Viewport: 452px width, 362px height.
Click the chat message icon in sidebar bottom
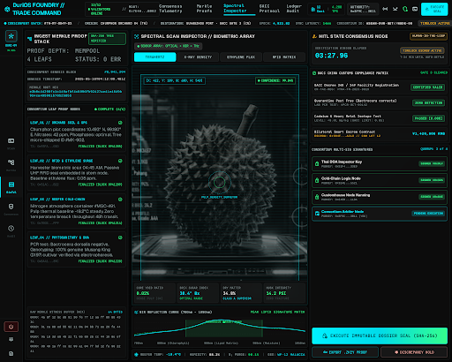[x=11, y=339]
